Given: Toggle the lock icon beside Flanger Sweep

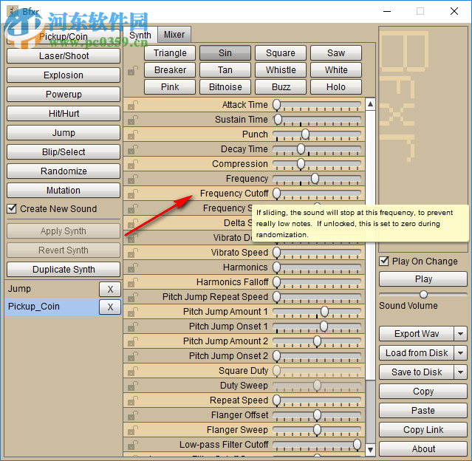Looking at the screenshot, I should point(133,430).
